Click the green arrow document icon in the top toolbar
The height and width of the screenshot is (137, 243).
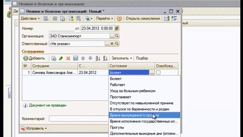point(71,19)
